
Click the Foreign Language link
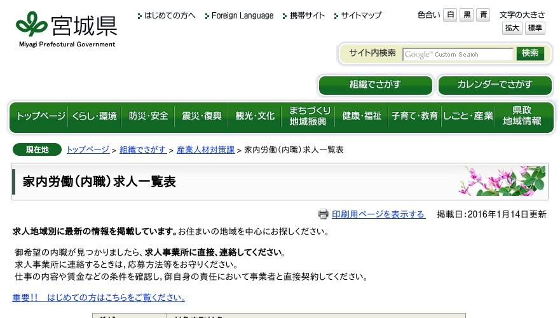[x=242, y=15]
